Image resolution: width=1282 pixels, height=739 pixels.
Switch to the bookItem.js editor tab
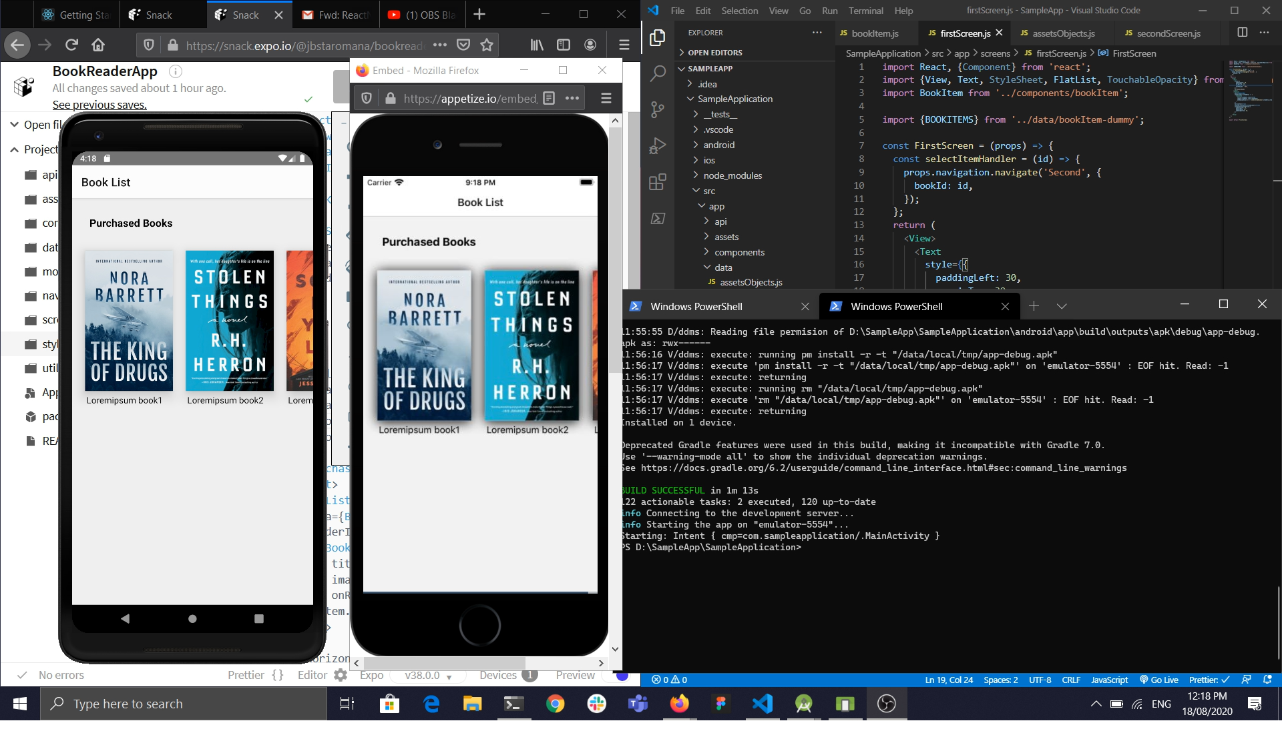[875, 33]
